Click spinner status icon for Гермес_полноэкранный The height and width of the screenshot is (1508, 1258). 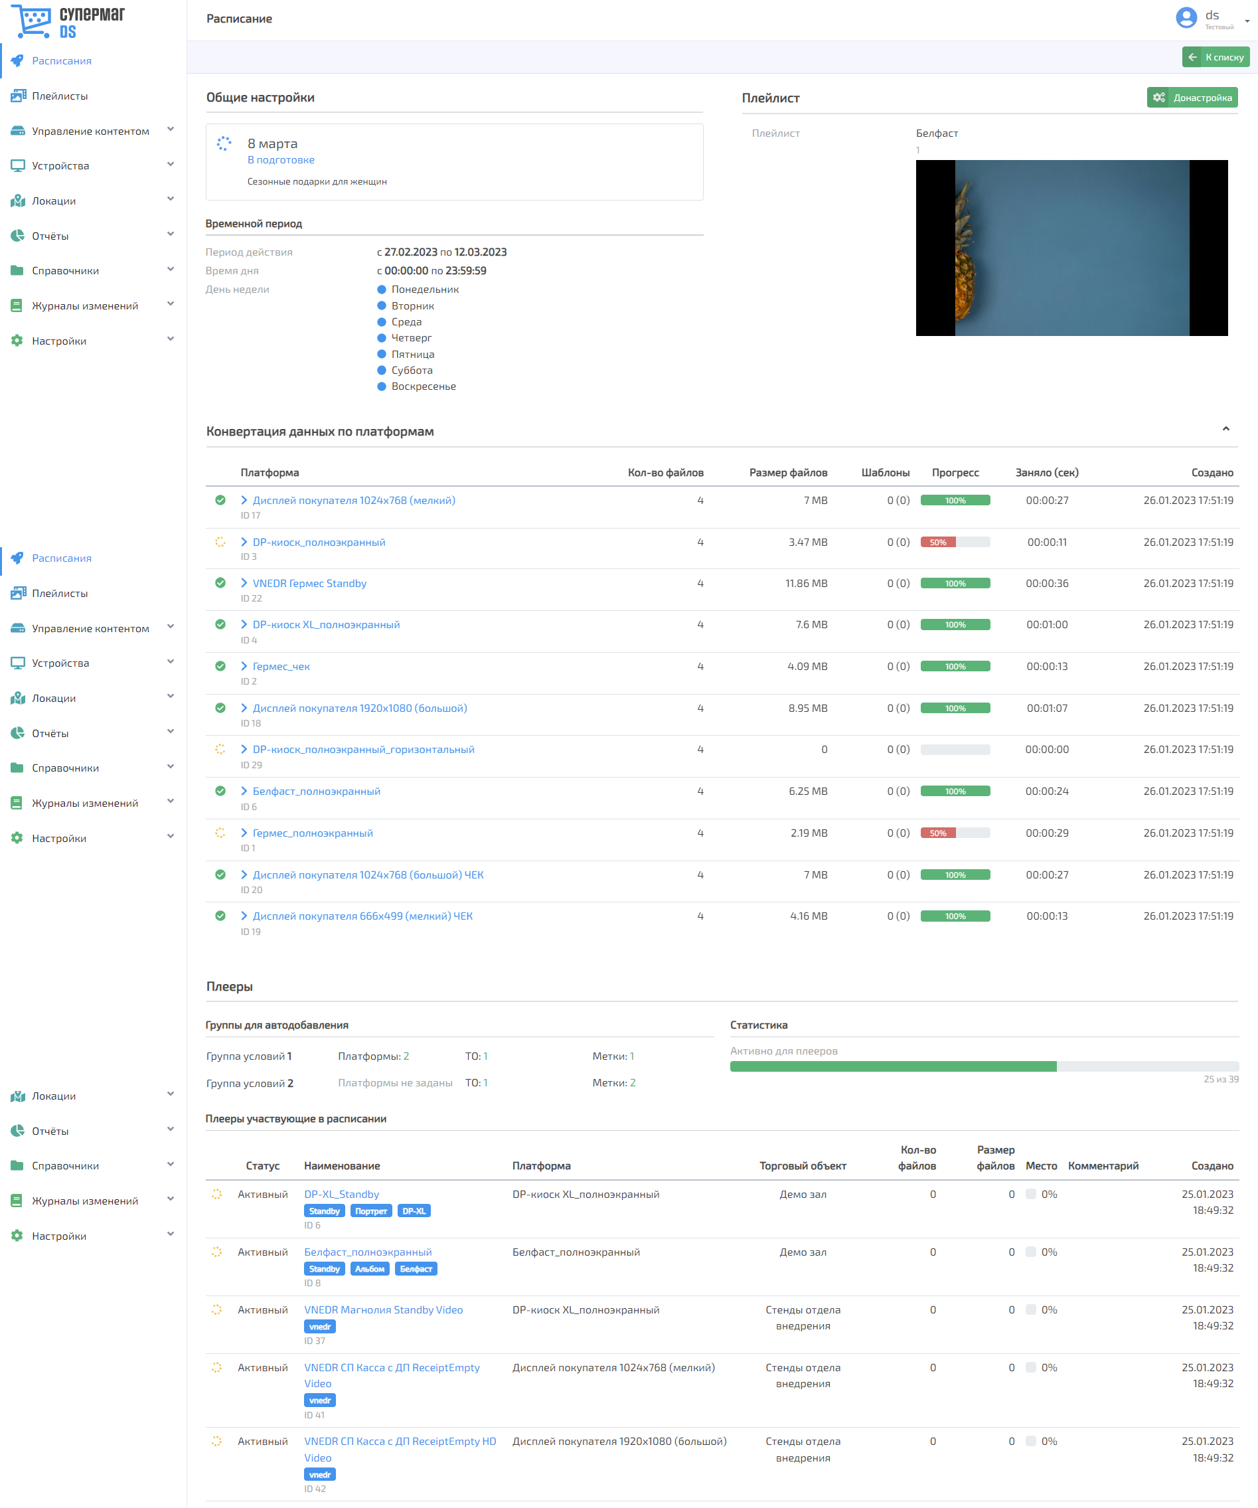pos(220,833)
